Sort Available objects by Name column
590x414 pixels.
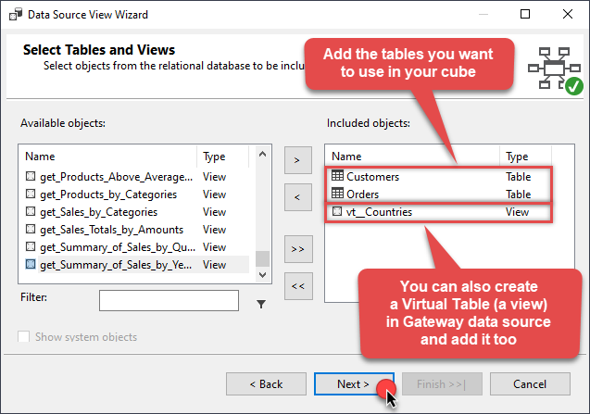coord(107,157)
